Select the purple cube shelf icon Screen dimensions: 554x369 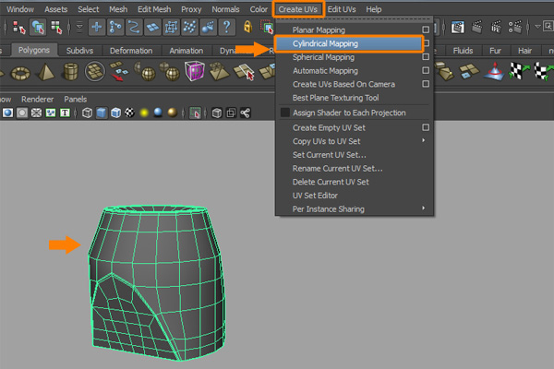coord(196,72)
